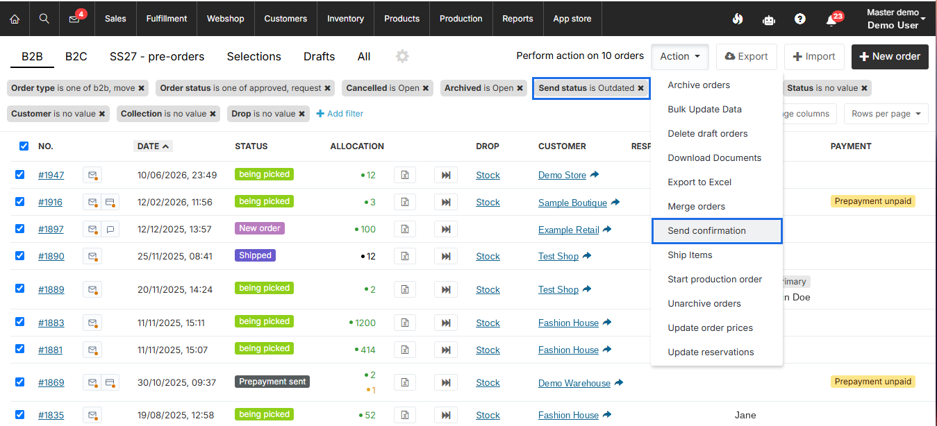Click the Import button
Viewport: 937px width, 426px height.
(814, 57)
